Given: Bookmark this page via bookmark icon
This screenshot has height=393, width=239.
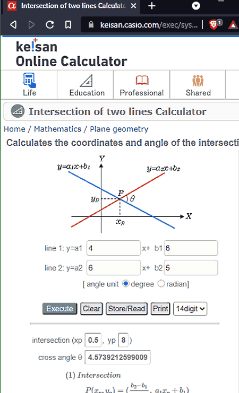Looking at the screenshot, I should pyautogui.click(x=68, y=24).
